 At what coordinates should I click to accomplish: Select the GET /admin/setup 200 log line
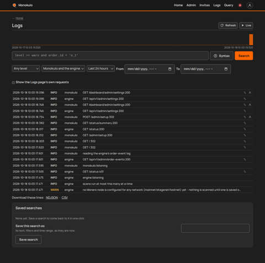click(132, 135)
